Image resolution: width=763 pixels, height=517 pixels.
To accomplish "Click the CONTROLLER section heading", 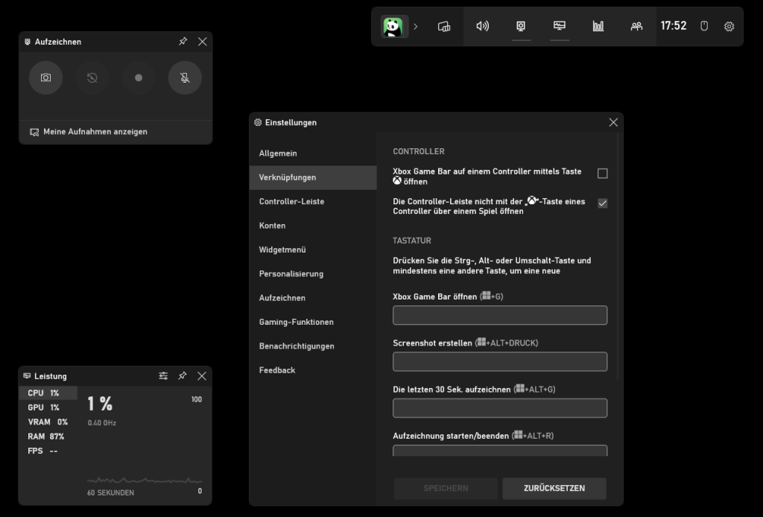I will [419, 152].
